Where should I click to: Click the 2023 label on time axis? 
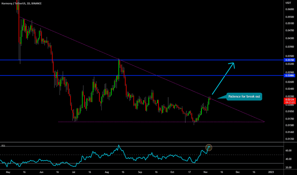pos(271,172)
